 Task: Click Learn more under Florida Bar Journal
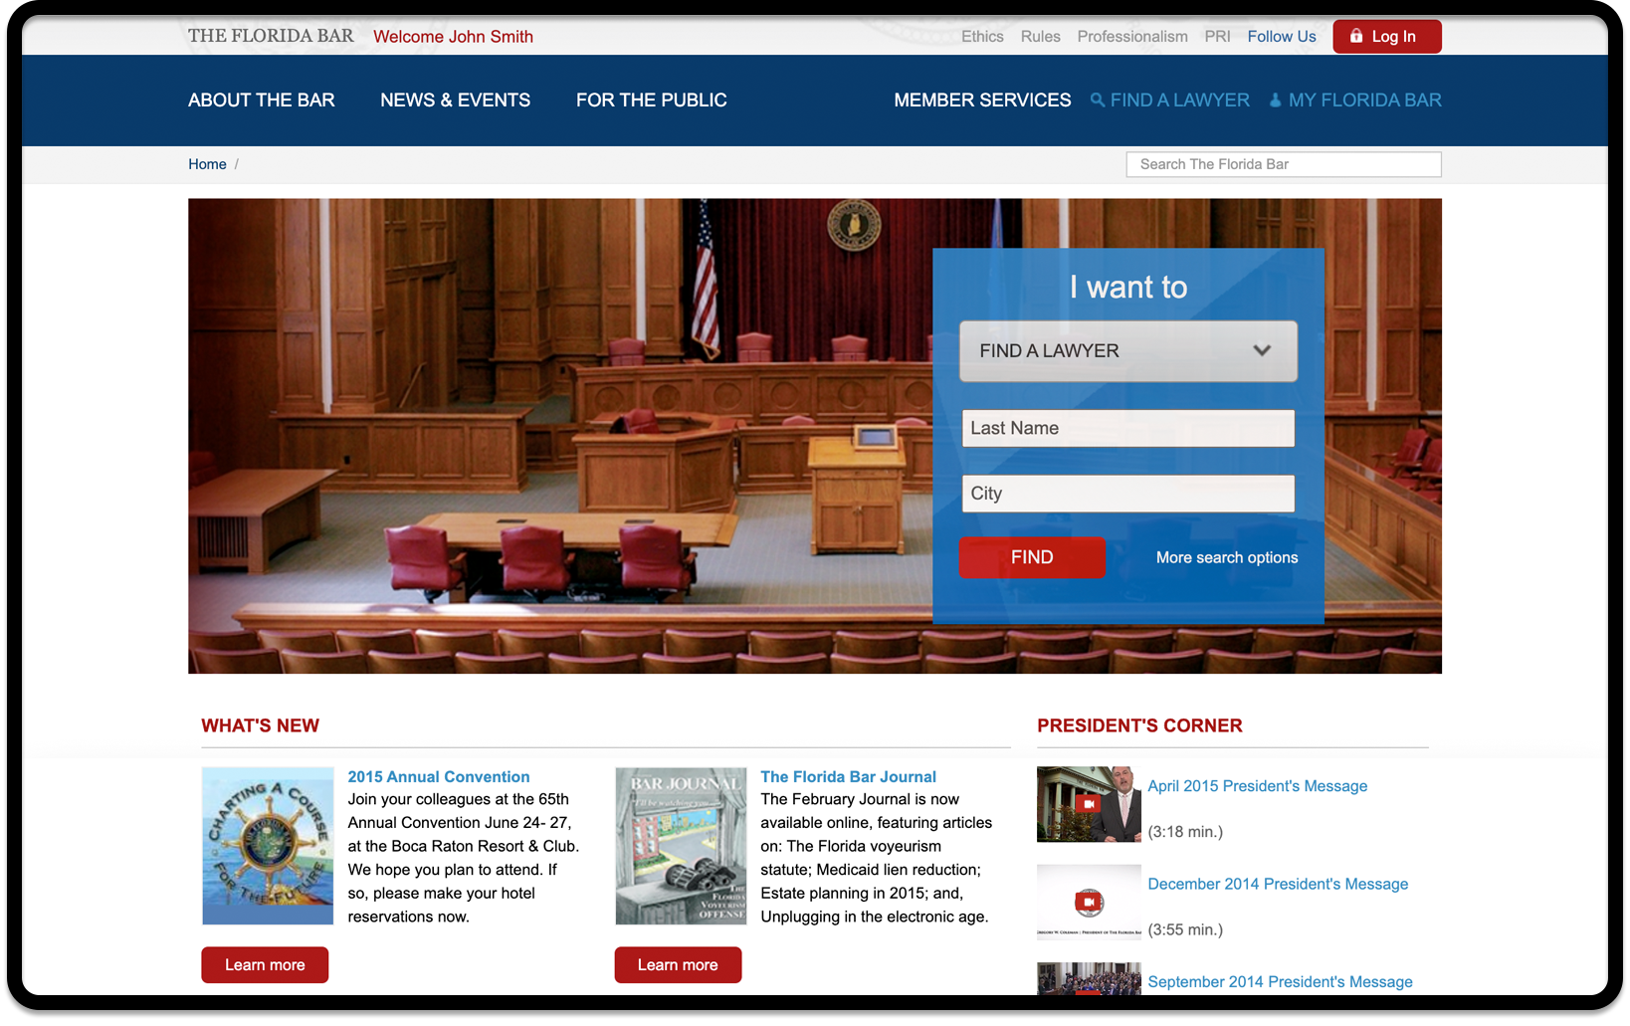click(x=678, y=964)
